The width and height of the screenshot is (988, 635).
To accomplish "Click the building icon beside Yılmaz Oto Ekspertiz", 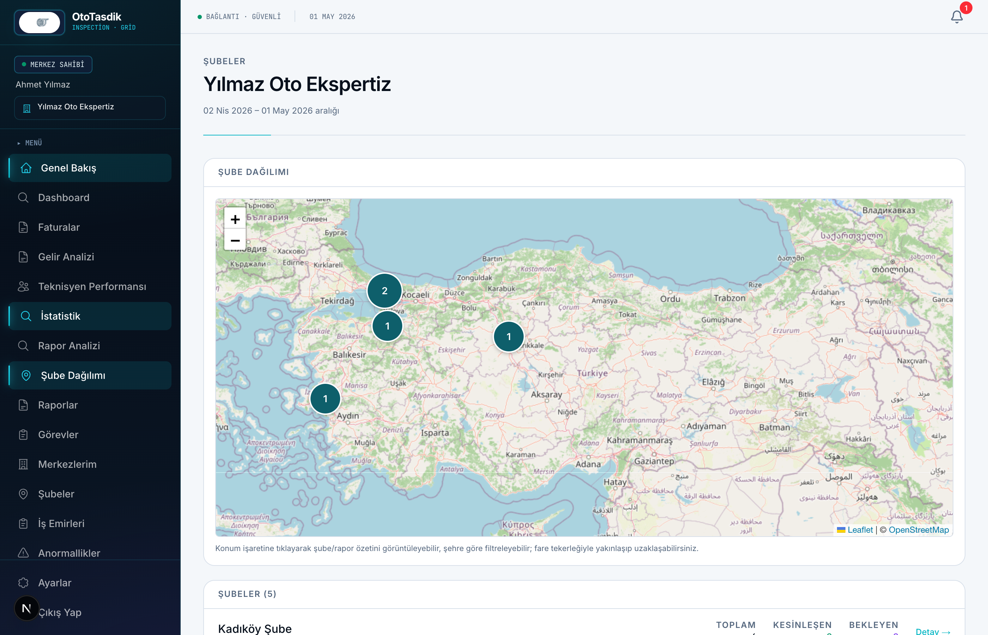I will pyautogui.click(x=27, y=108).
